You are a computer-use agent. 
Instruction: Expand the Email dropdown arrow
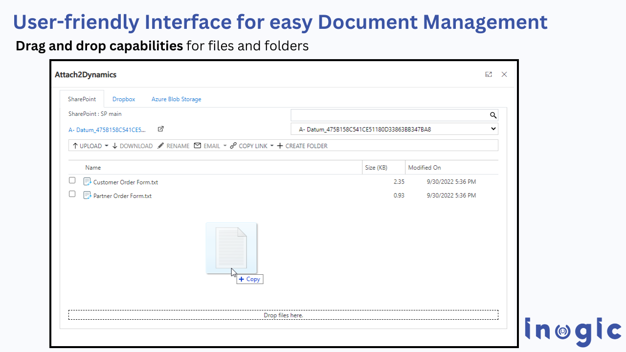(x=225, y=146)
